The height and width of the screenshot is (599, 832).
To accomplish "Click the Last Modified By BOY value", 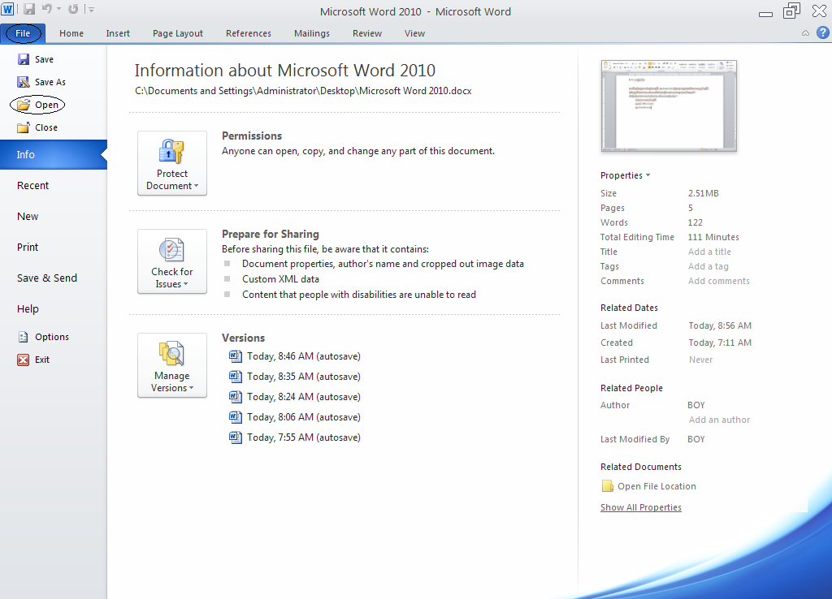I will click(x=696, y=439).
